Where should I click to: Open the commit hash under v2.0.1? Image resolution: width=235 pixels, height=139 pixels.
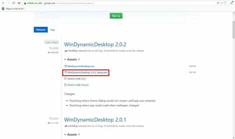[x=55, y=123]
